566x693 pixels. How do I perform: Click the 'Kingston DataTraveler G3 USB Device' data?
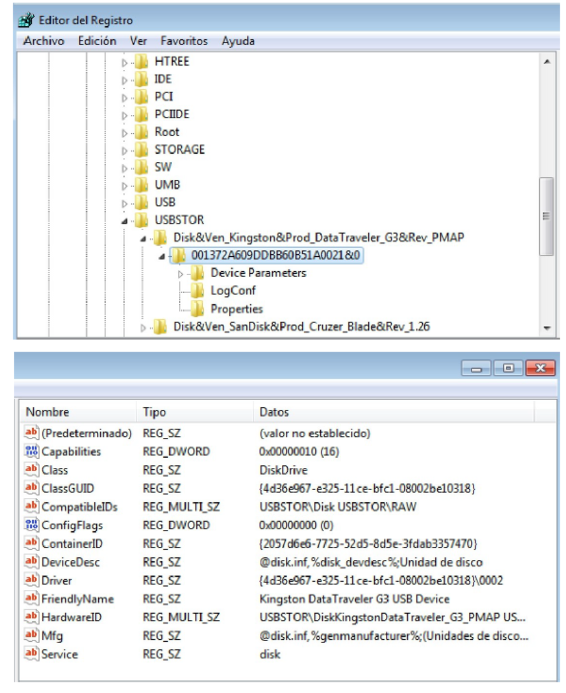[354, 599]
